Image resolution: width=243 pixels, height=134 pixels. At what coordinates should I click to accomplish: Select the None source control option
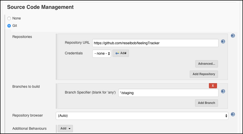[x=9, y=18]
